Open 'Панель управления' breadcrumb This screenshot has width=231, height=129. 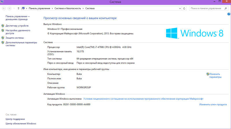pos(39,8)
